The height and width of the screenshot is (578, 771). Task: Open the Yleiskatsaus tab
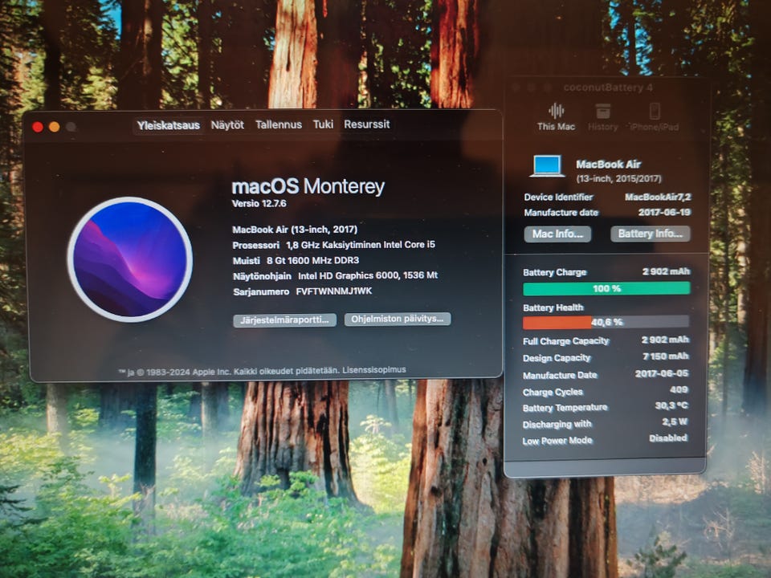click(168, 125)
